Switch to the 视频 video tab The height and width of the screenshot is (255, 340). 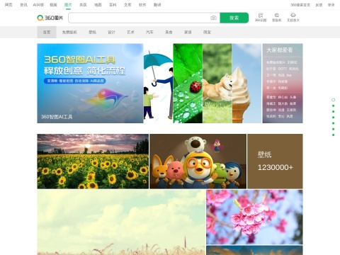coord(53,5)
